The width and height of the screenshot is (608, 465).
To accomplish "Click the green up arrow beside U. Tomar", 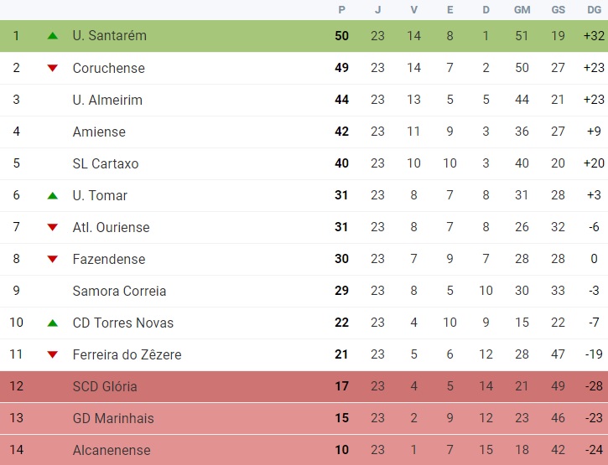I will click(52, 196).
